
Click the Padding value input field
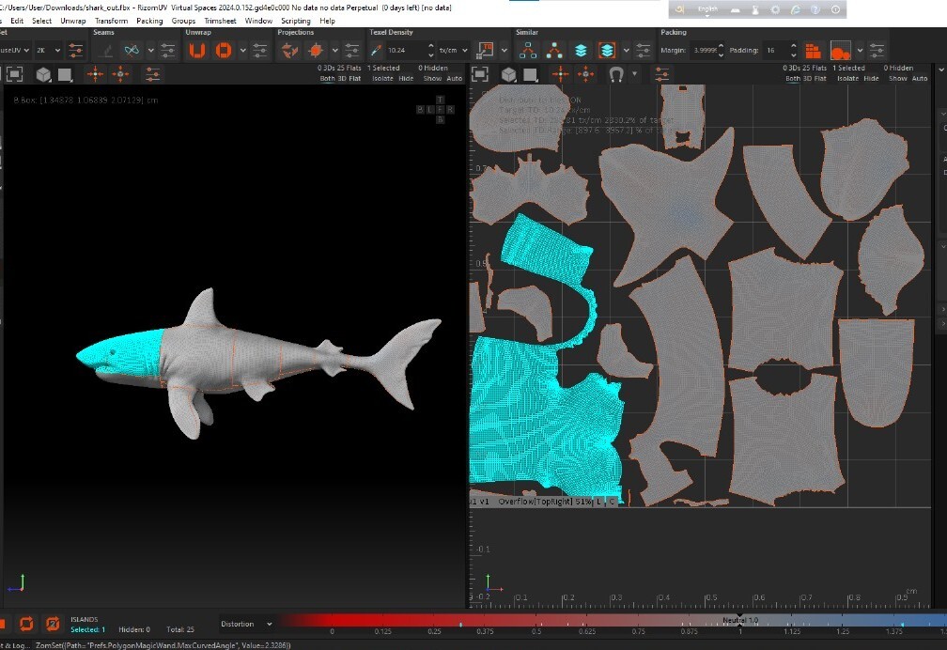click(773, 50)
